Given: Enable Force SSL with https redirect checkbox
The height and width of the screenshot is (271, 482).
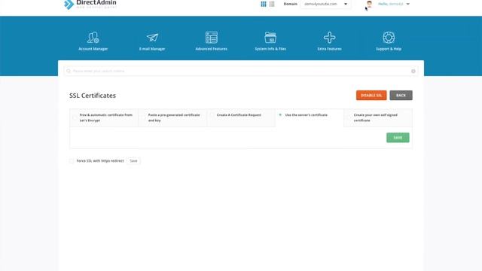Looking at the screenshot, I should [72, 161].
